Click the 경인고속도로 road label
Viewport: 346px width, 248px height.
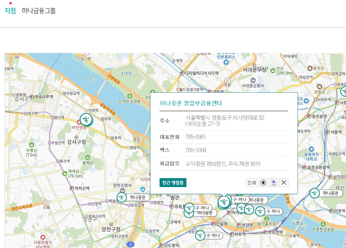coord(22,207)
